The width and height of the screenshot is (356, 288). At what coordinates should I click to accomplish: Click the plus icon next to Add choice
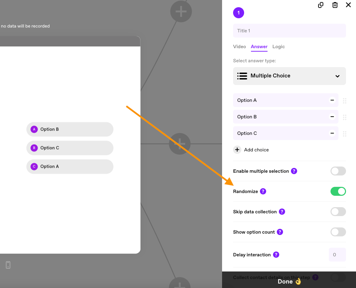237,150
